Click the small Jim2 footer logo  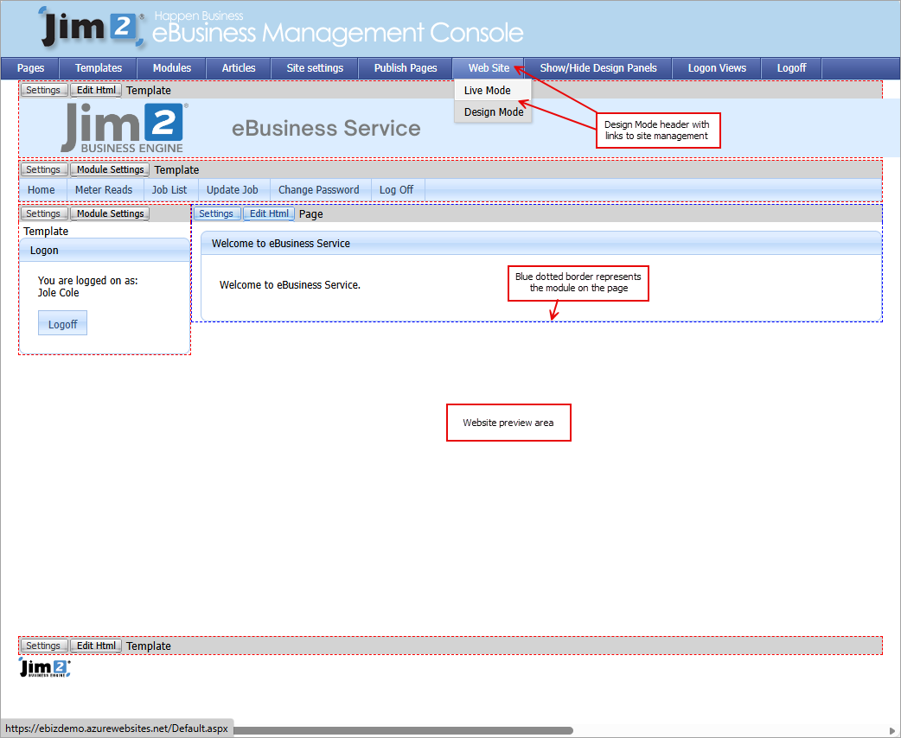[45, 668]
